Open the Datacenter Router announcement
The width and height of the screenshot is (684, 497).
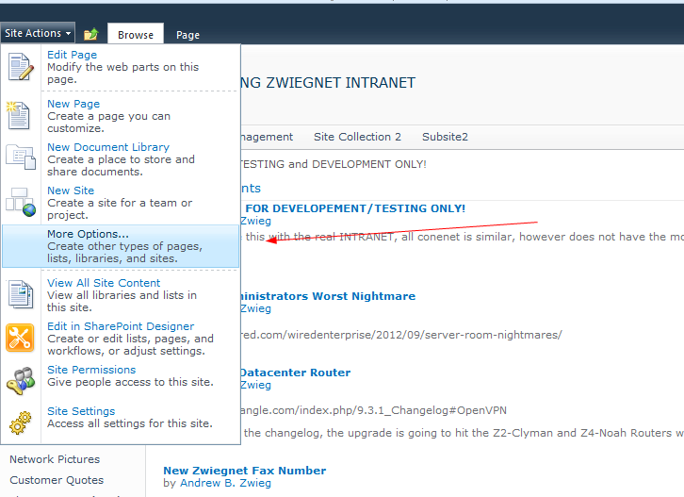(295, 373)
